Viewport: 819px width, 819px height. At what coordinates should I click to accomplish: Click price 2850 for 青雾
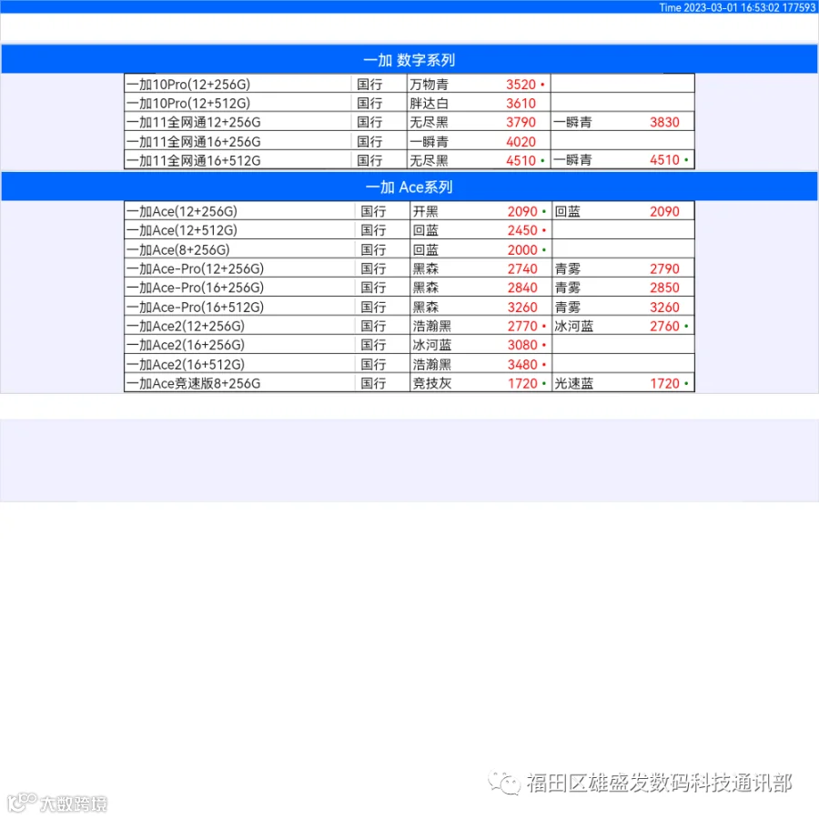[x=664, y=288]
